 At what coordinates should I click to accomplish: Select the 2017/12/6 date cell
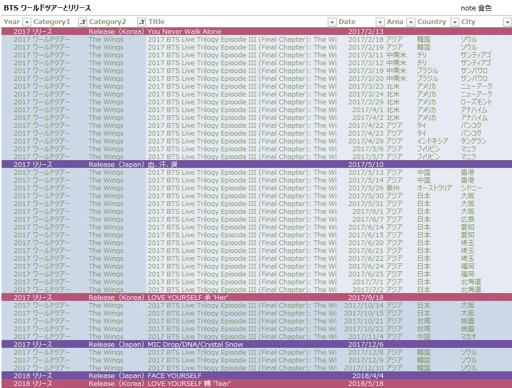tap(366, 344)
